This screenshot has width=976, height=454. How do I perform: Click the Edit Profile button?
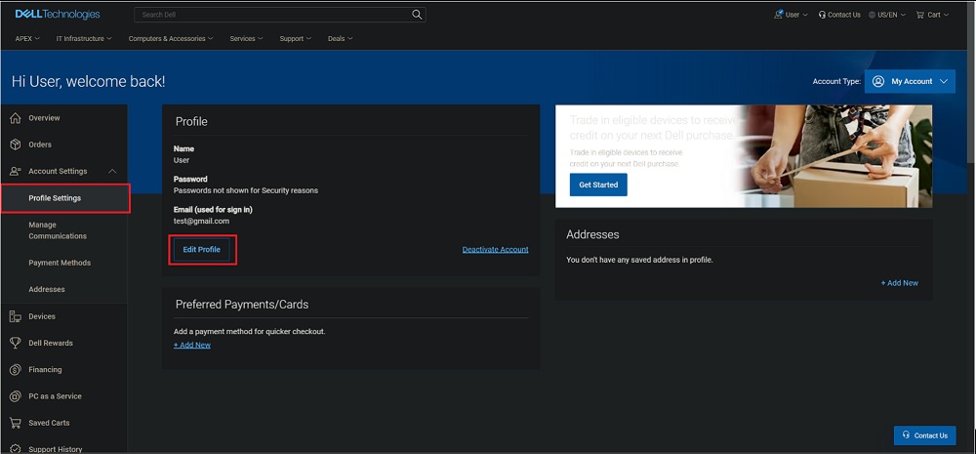202,250
